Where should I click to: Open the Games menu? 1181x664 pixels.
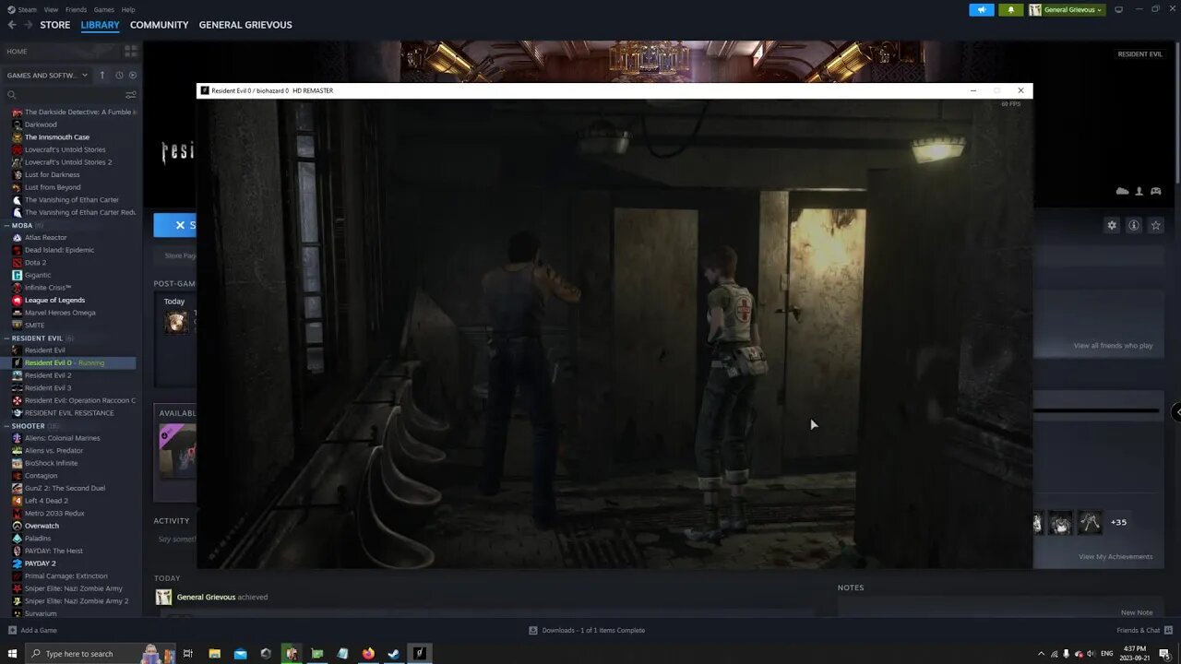point(104,9)
